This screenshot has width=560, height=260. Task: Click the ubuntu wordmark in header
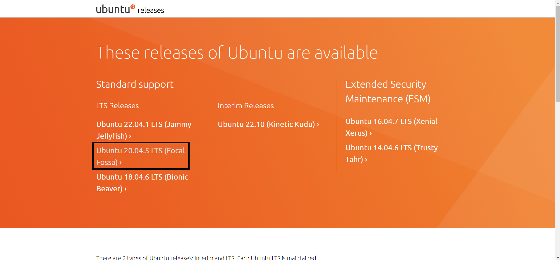(x=113, y=9)
